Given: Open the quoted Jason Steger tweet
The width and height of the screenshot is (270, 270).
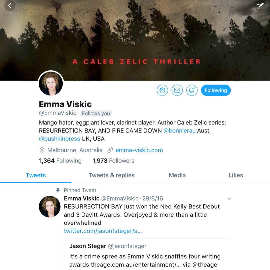Looking at the screenshot, I should pos(147,254).
